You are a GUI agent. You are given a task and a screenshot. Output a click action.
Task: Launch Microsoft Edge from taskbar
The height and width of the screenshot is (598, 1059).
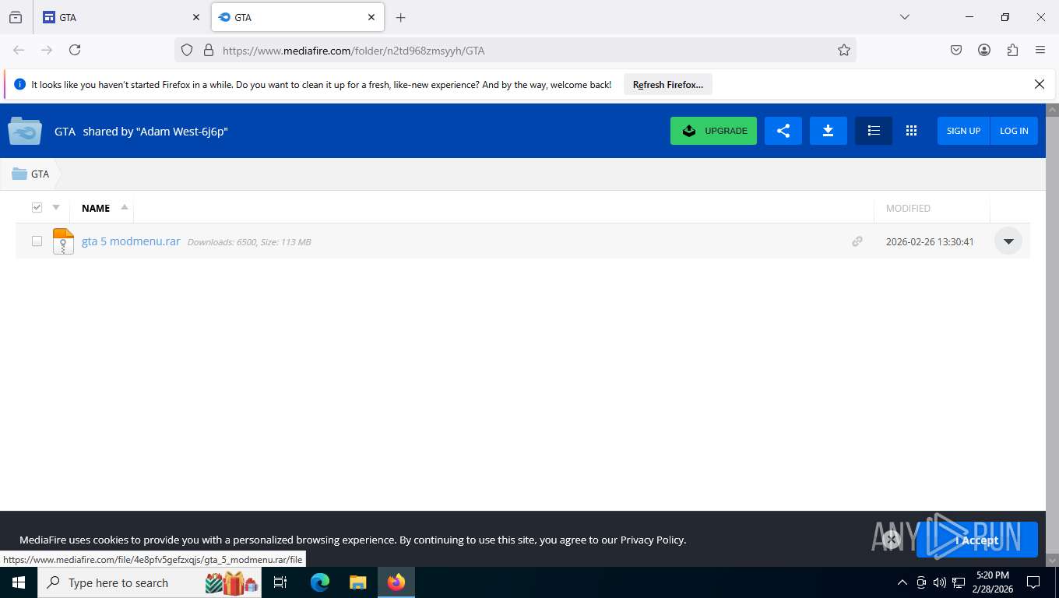[x=320, y=582]
